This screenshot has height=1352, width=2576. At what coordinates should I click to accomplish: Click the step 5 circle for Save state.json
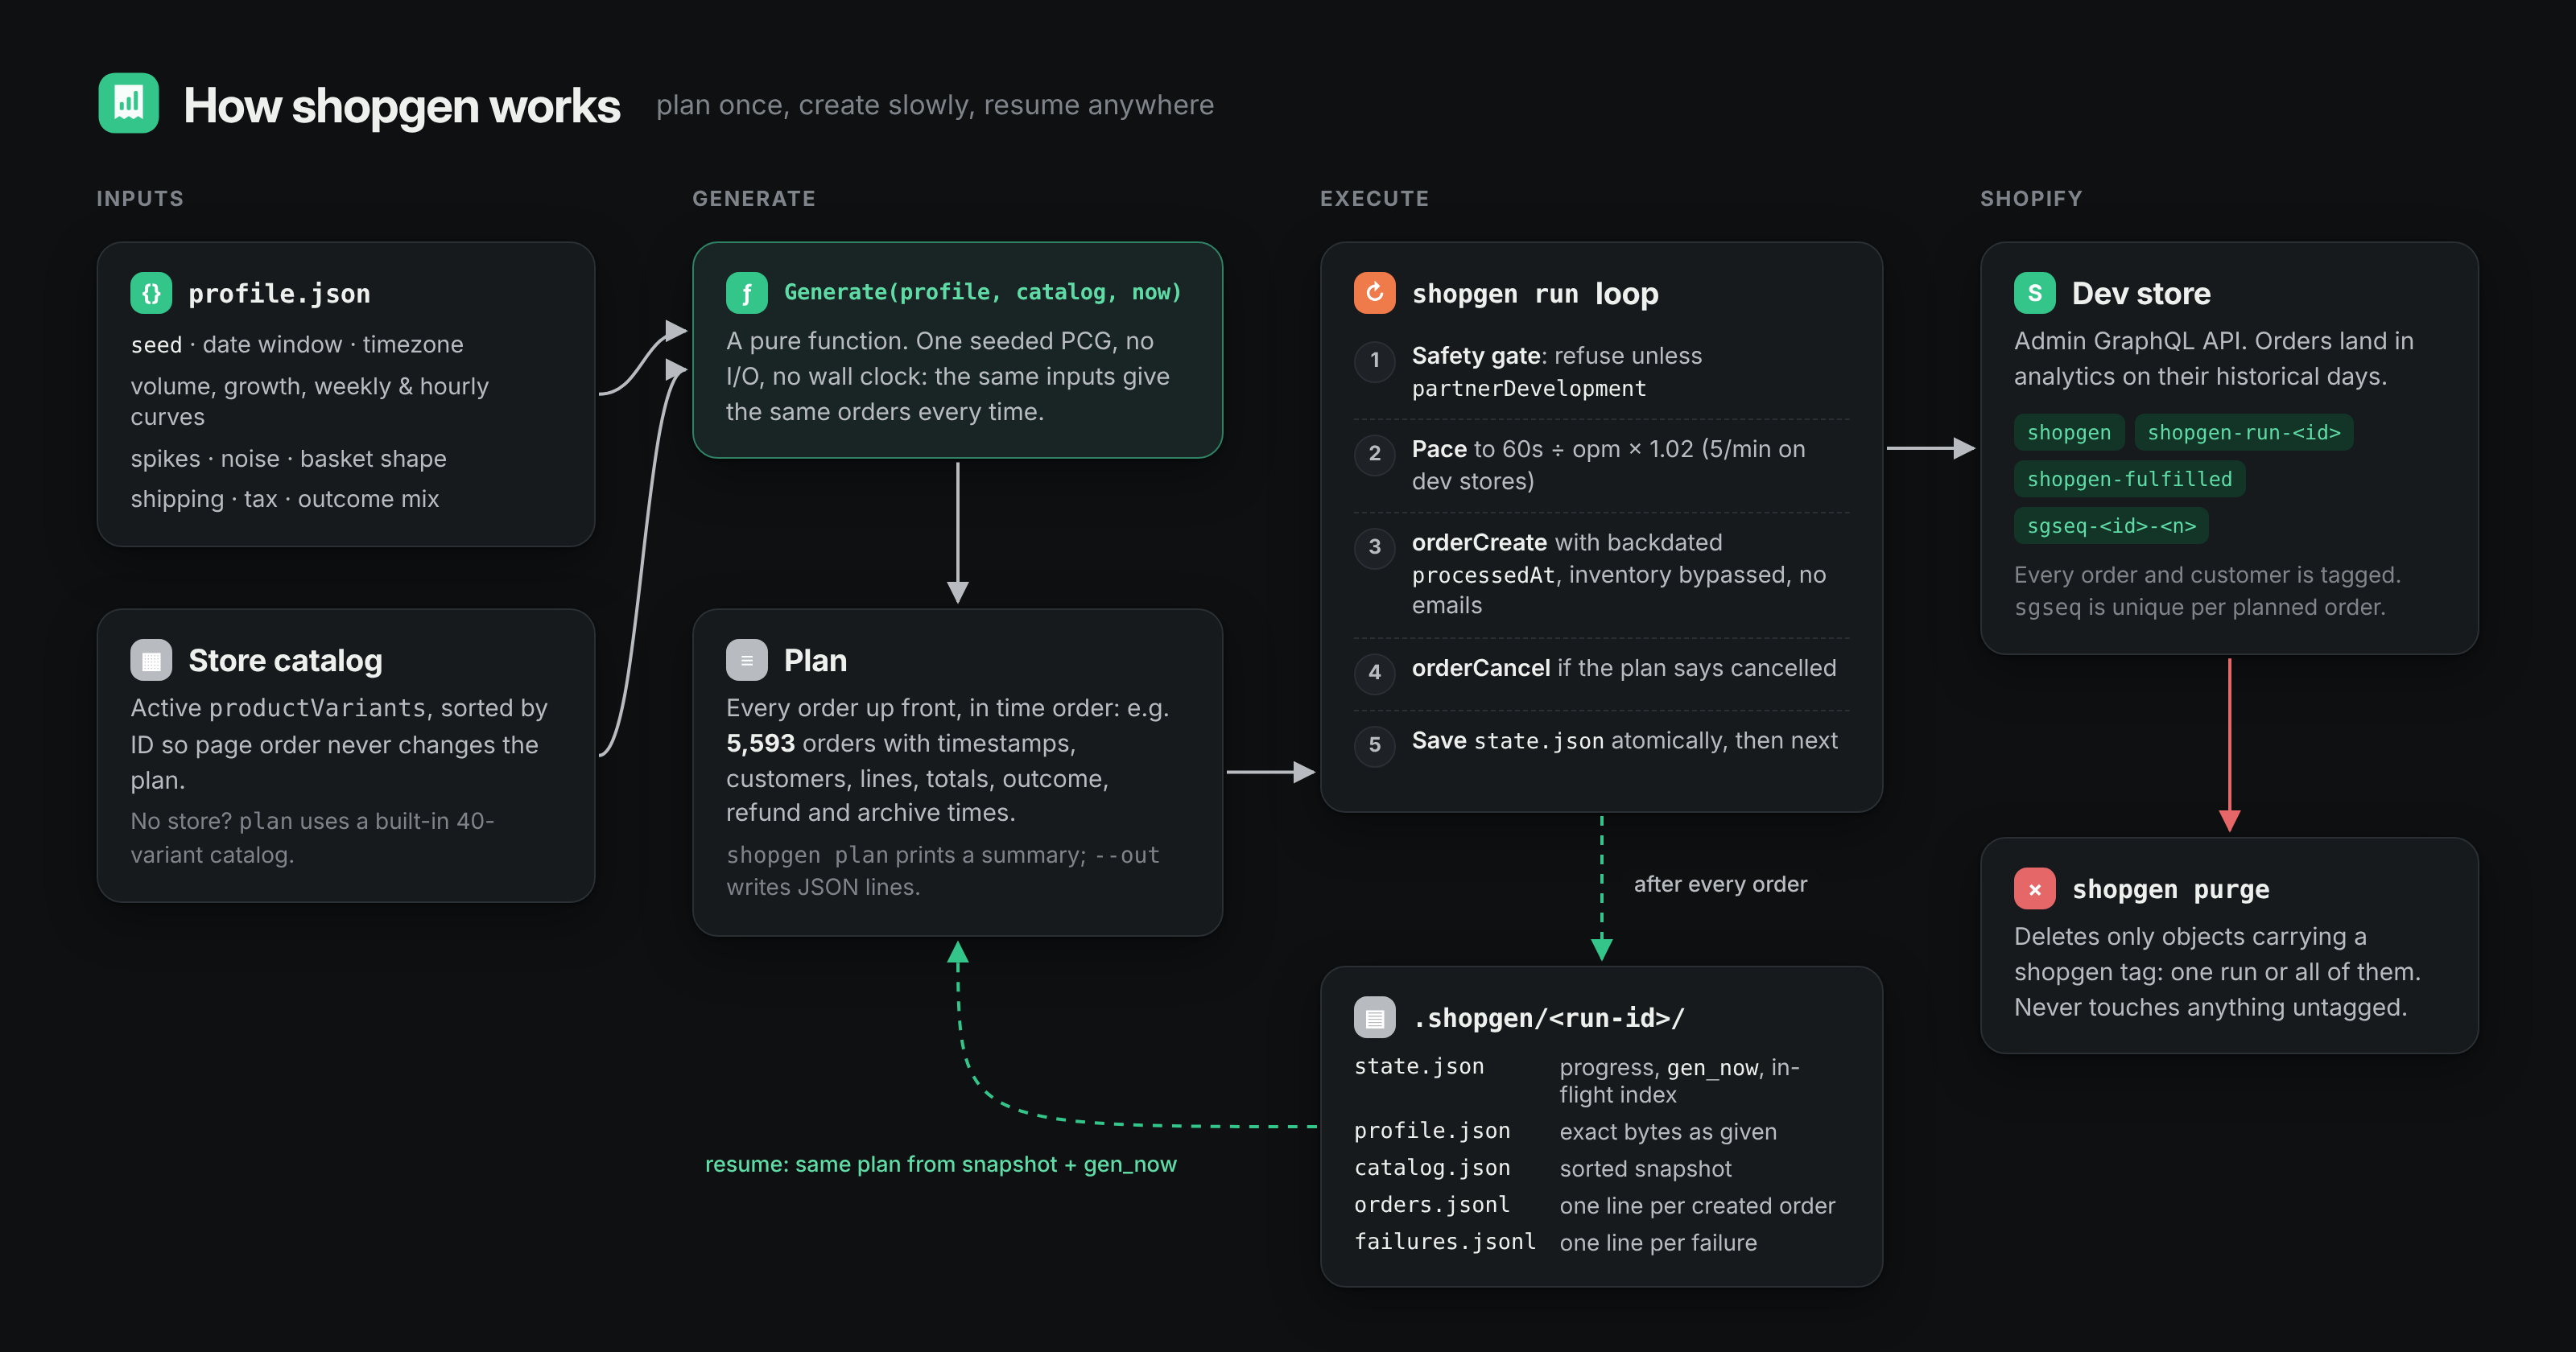[1375, 745]
